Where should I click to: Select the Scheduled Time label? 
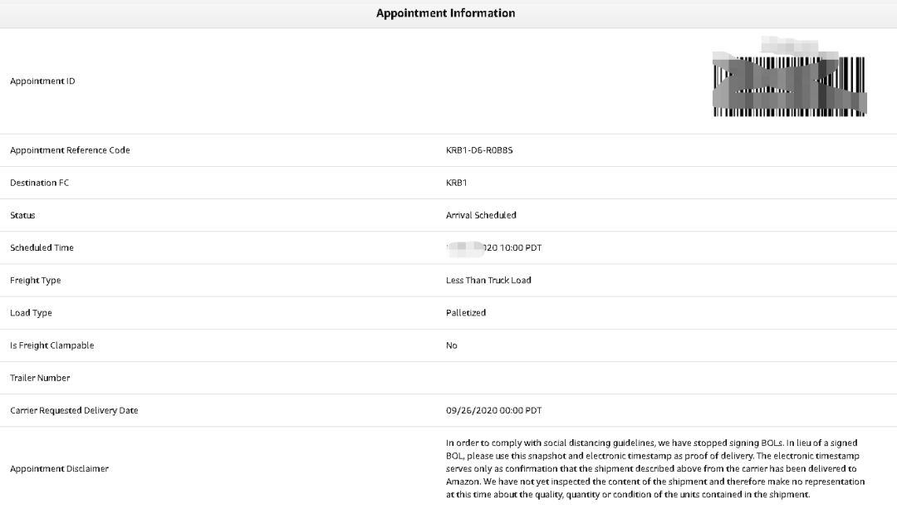click(x=42, y=248)
